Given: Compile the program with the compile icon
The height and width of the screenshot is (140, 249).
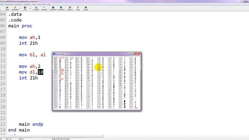Looking at the screenshot, I should click(36, 8).
